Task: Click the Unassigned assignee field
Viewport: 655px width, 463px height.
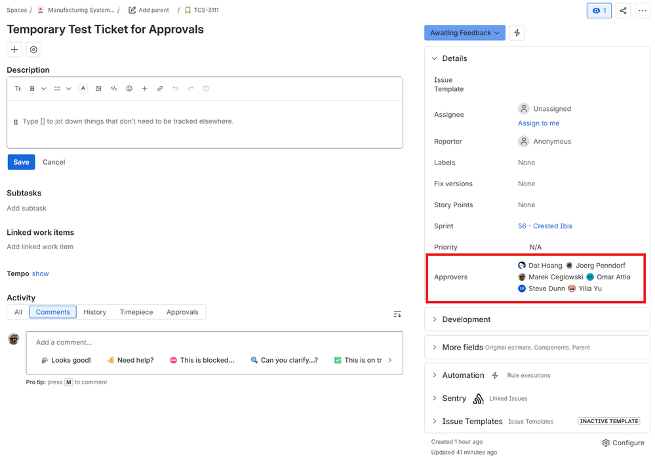Action: pos(545,109)
